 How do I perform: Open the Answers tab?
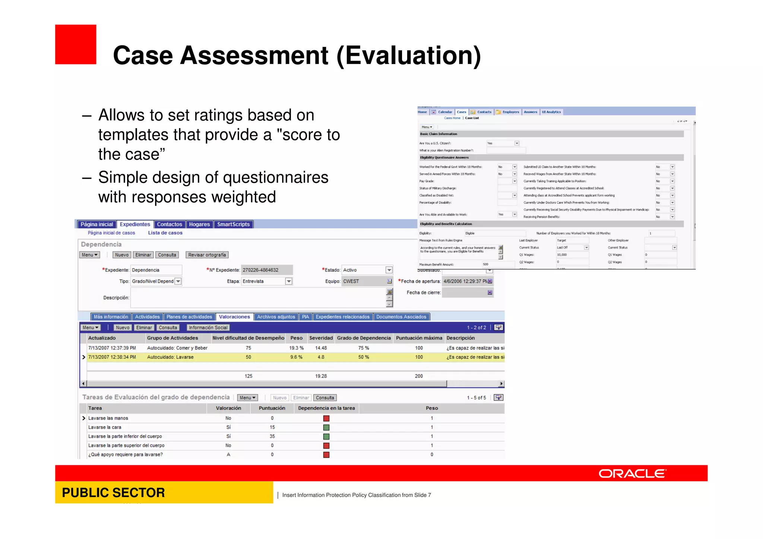pos(531,112)
